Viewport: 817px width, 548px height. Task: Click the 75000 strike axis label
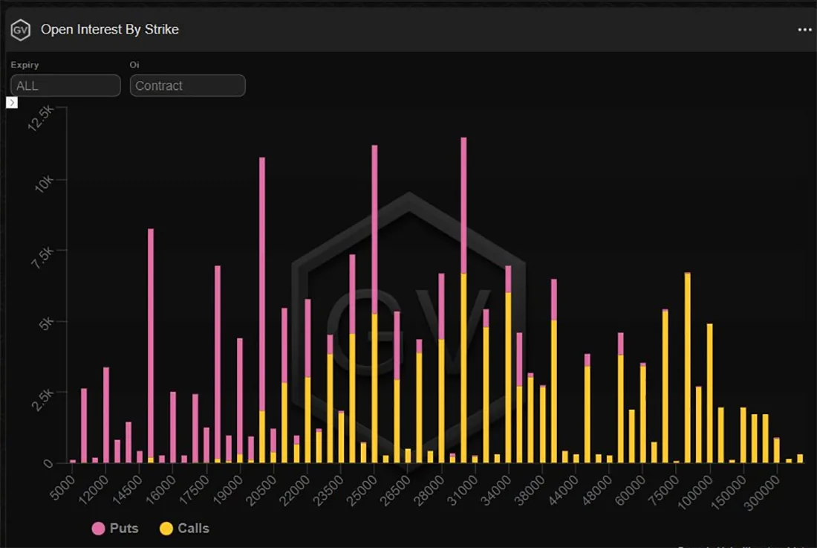coord(664,491)
